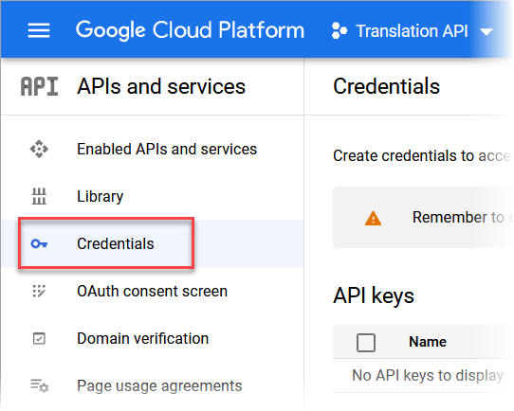This screenshot has height=411, width=514.
Task: Click the Domain verification checkmark icon
Action: [x=39, y=338]
